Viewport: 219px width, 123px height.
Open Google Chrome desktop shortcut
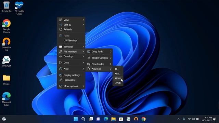tap(7, 26)
